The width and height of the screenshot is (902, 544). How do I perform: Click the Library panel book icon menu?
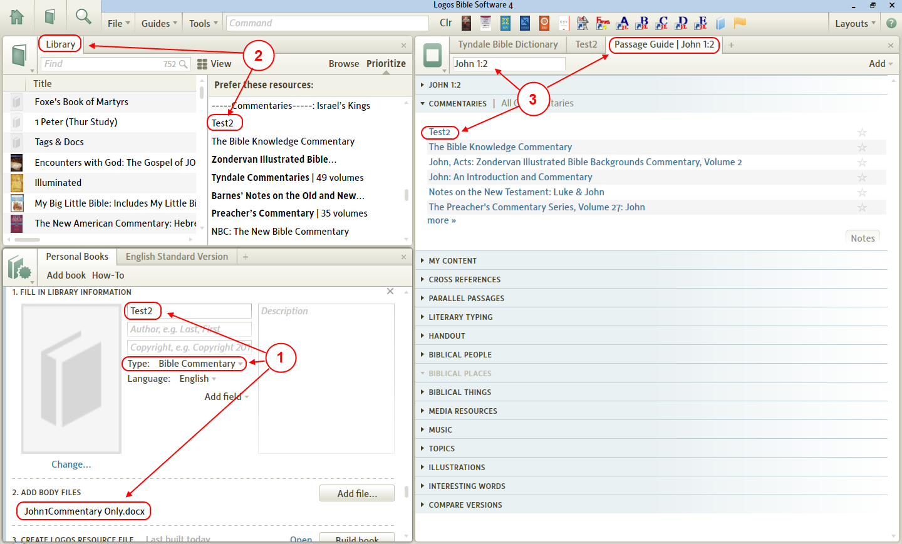click(20, 55)
